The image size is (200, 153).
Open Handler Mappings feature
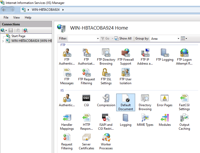pos(67,122)
